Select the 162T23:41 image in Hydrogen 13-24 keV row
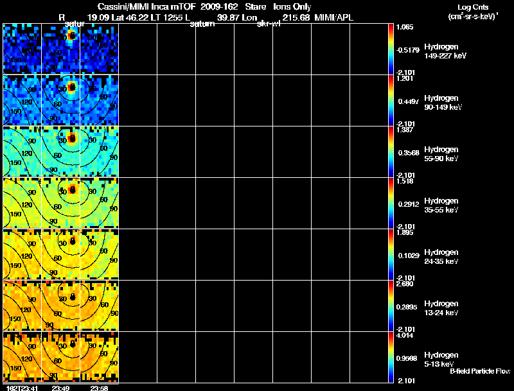The height and width of the screenshot is (391, 514). pos(22,306)
